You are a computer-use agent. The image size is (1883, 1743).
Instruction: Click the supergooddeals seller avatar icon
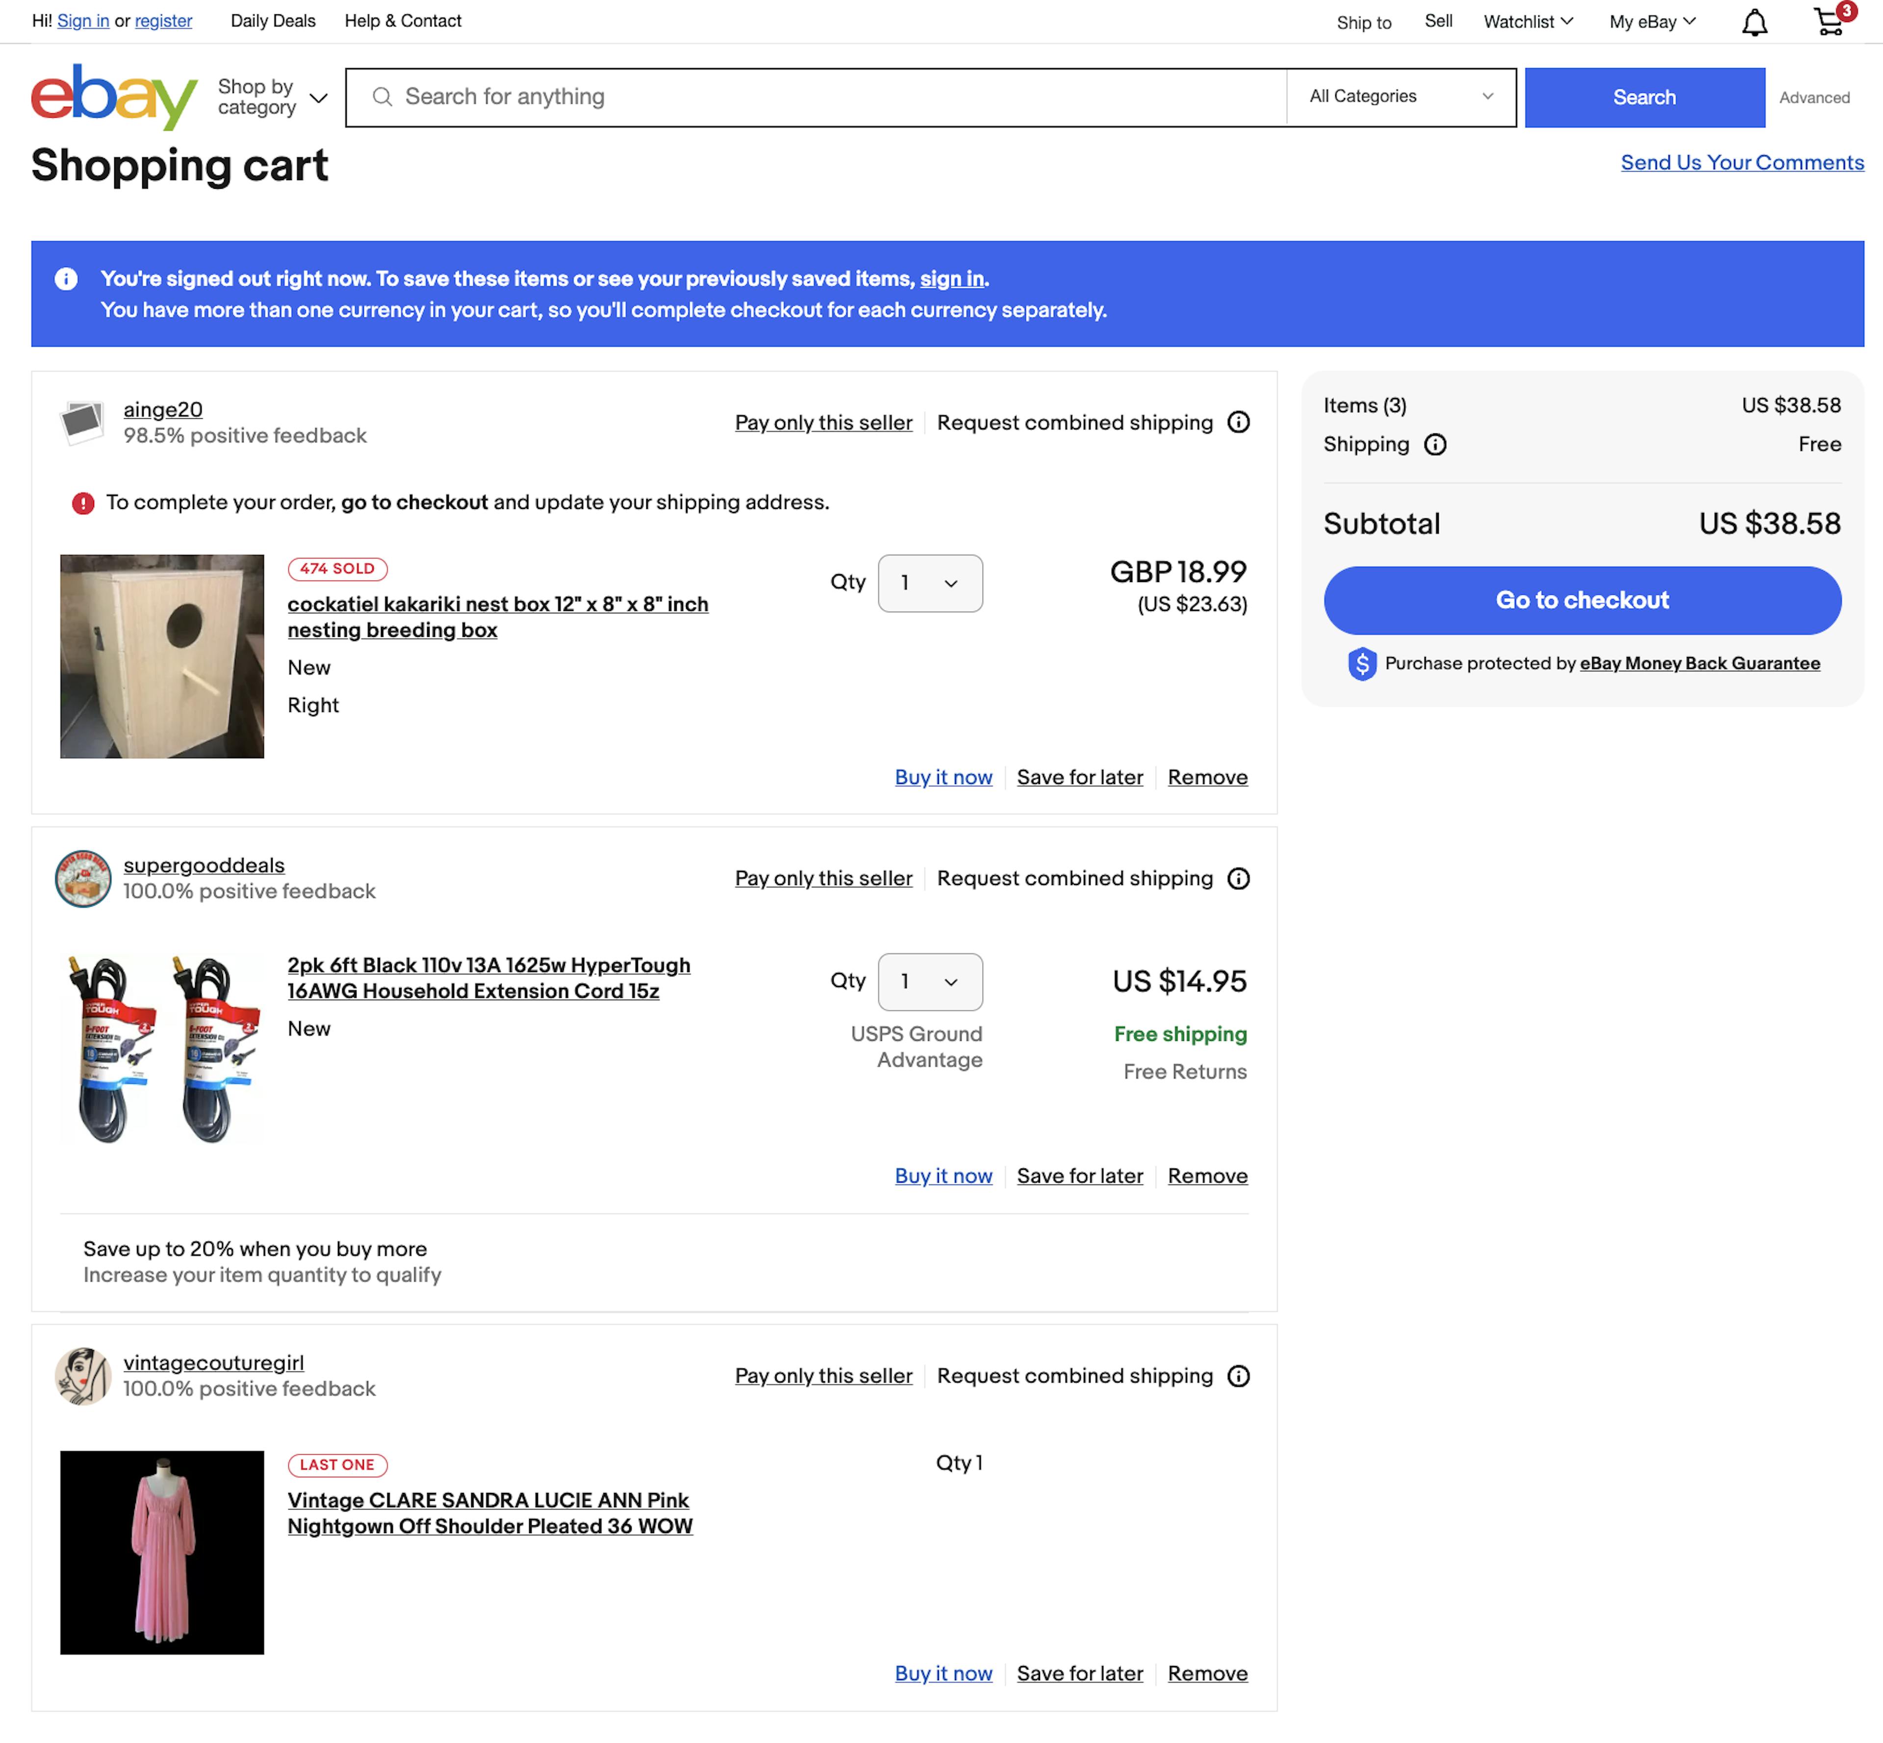[83, 879]
